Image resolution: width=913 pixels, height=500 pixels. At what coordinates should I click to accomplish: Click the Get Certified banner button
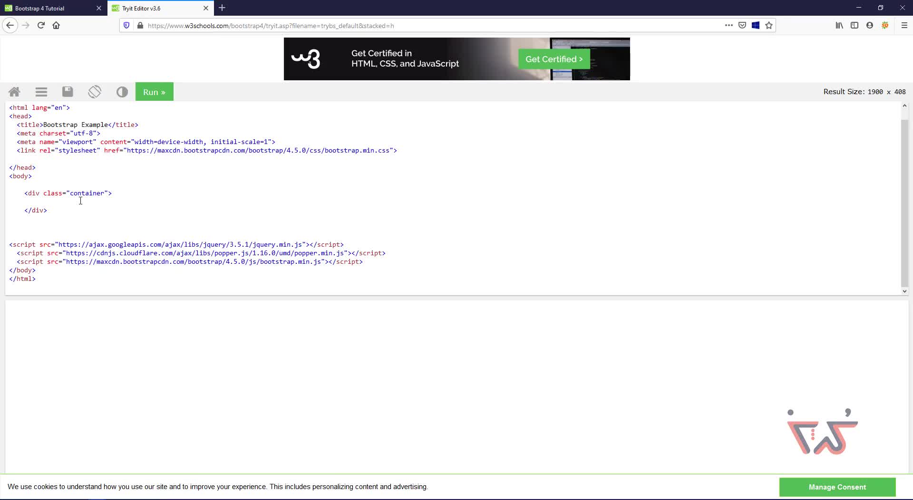[554, 59]
